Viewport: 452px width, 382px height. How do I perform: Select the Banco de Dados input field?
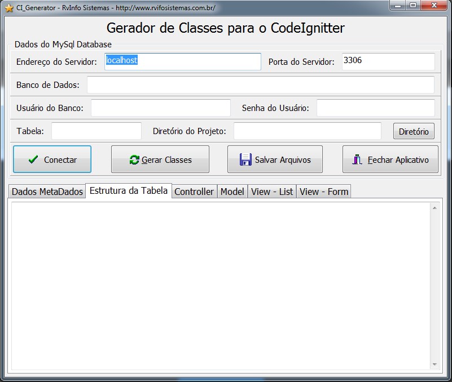pyautogui.click(x=260, y=85)
